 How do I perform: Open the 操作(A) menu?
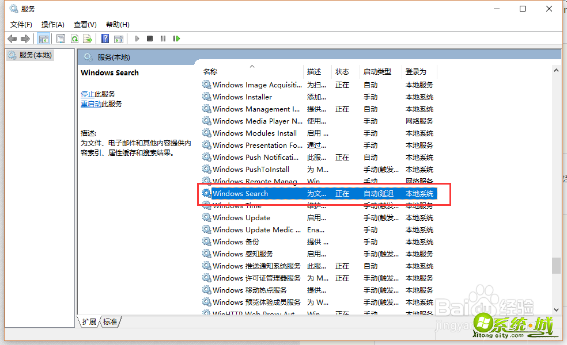pos(52,24)
